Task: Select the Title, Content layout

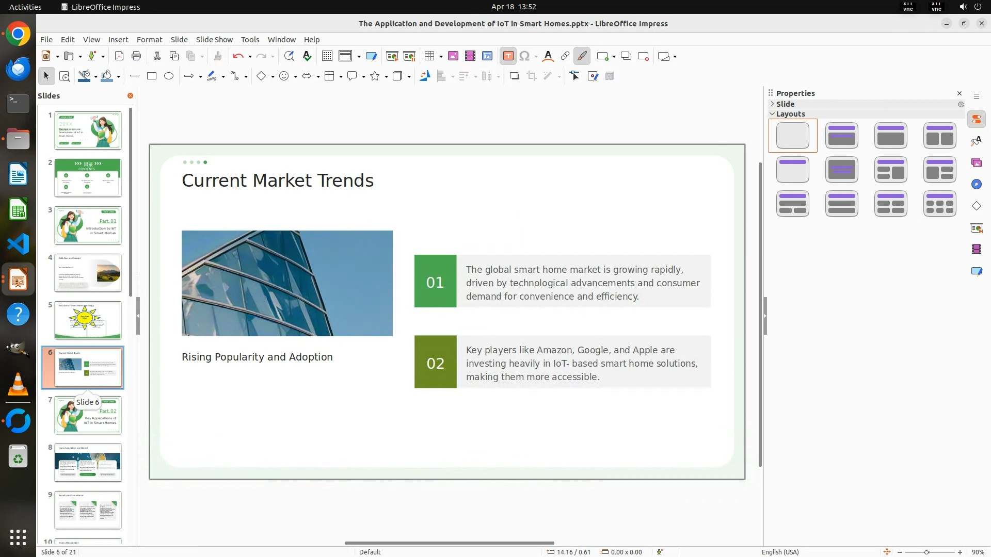Action: coord(890,136)
